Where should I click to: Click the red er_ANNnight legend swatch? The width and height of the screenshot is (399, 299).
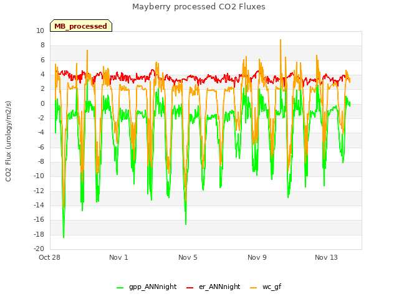pyautogui.click(x=190, y=288)
